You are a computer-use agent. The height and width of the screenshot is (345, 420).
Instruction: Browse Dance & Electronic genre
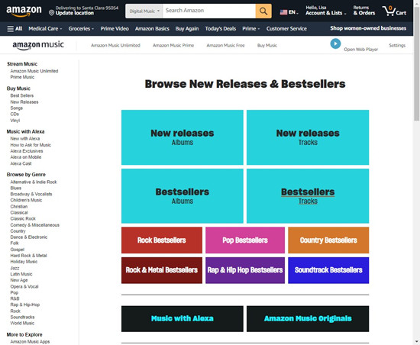pos(29,237)
